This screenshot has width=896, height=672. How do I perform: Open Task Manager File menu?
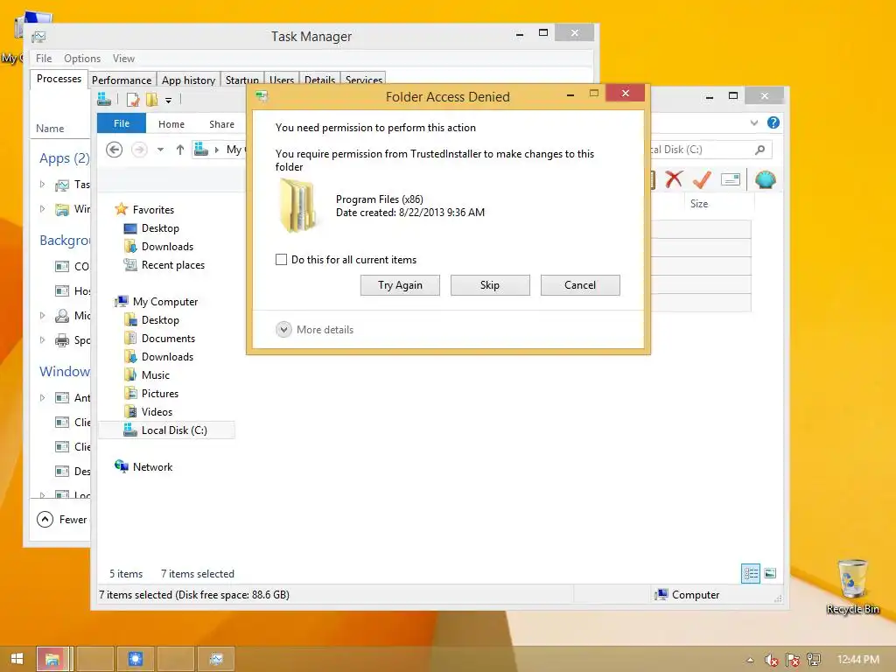coord(44,59)
